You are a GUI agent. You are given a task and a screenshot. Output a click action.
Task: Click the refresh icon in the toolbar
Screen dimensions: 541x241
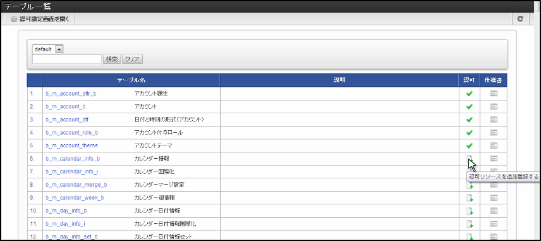coord(520,19)
